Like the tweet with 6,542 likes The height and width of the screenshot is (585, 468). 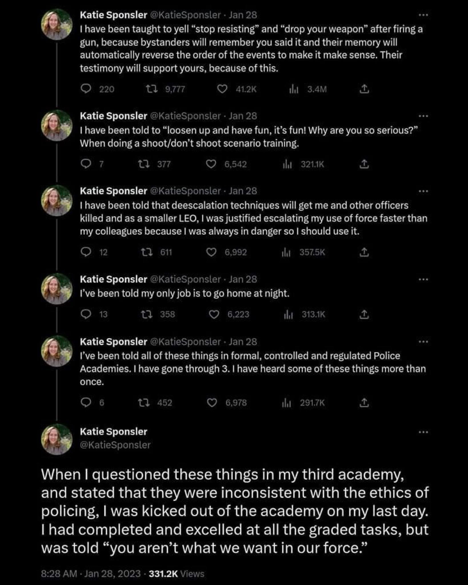(x=211, y=164)
